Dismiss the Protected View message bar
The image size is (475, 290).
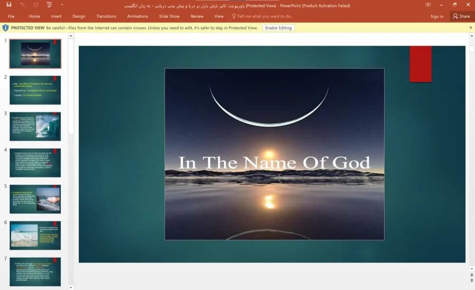470,28
